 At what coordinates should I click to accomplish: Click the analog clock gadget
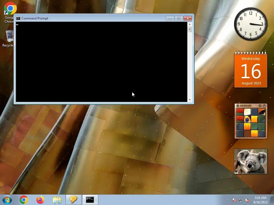tap(251, 24)
